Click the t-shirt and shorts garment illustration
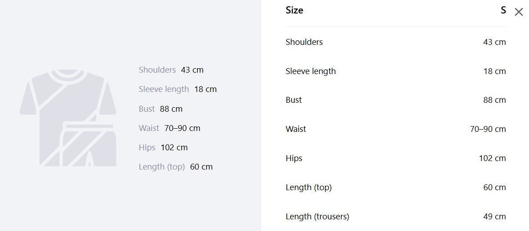 pos(68,118)
